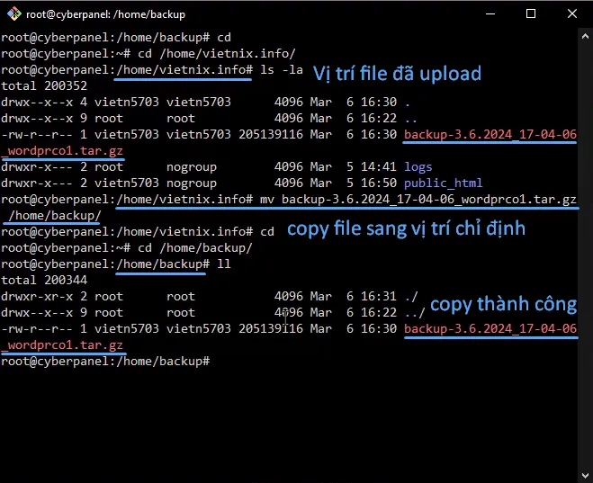Place cursor at the last empty prompt line
This screenshot has height=483, width=593.
[216, 361]
